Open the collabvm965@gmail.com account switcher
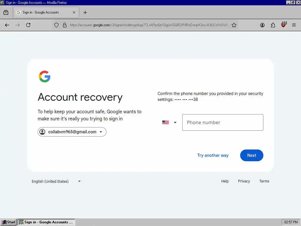The image size is (301, 226). [x=72, y=132]
